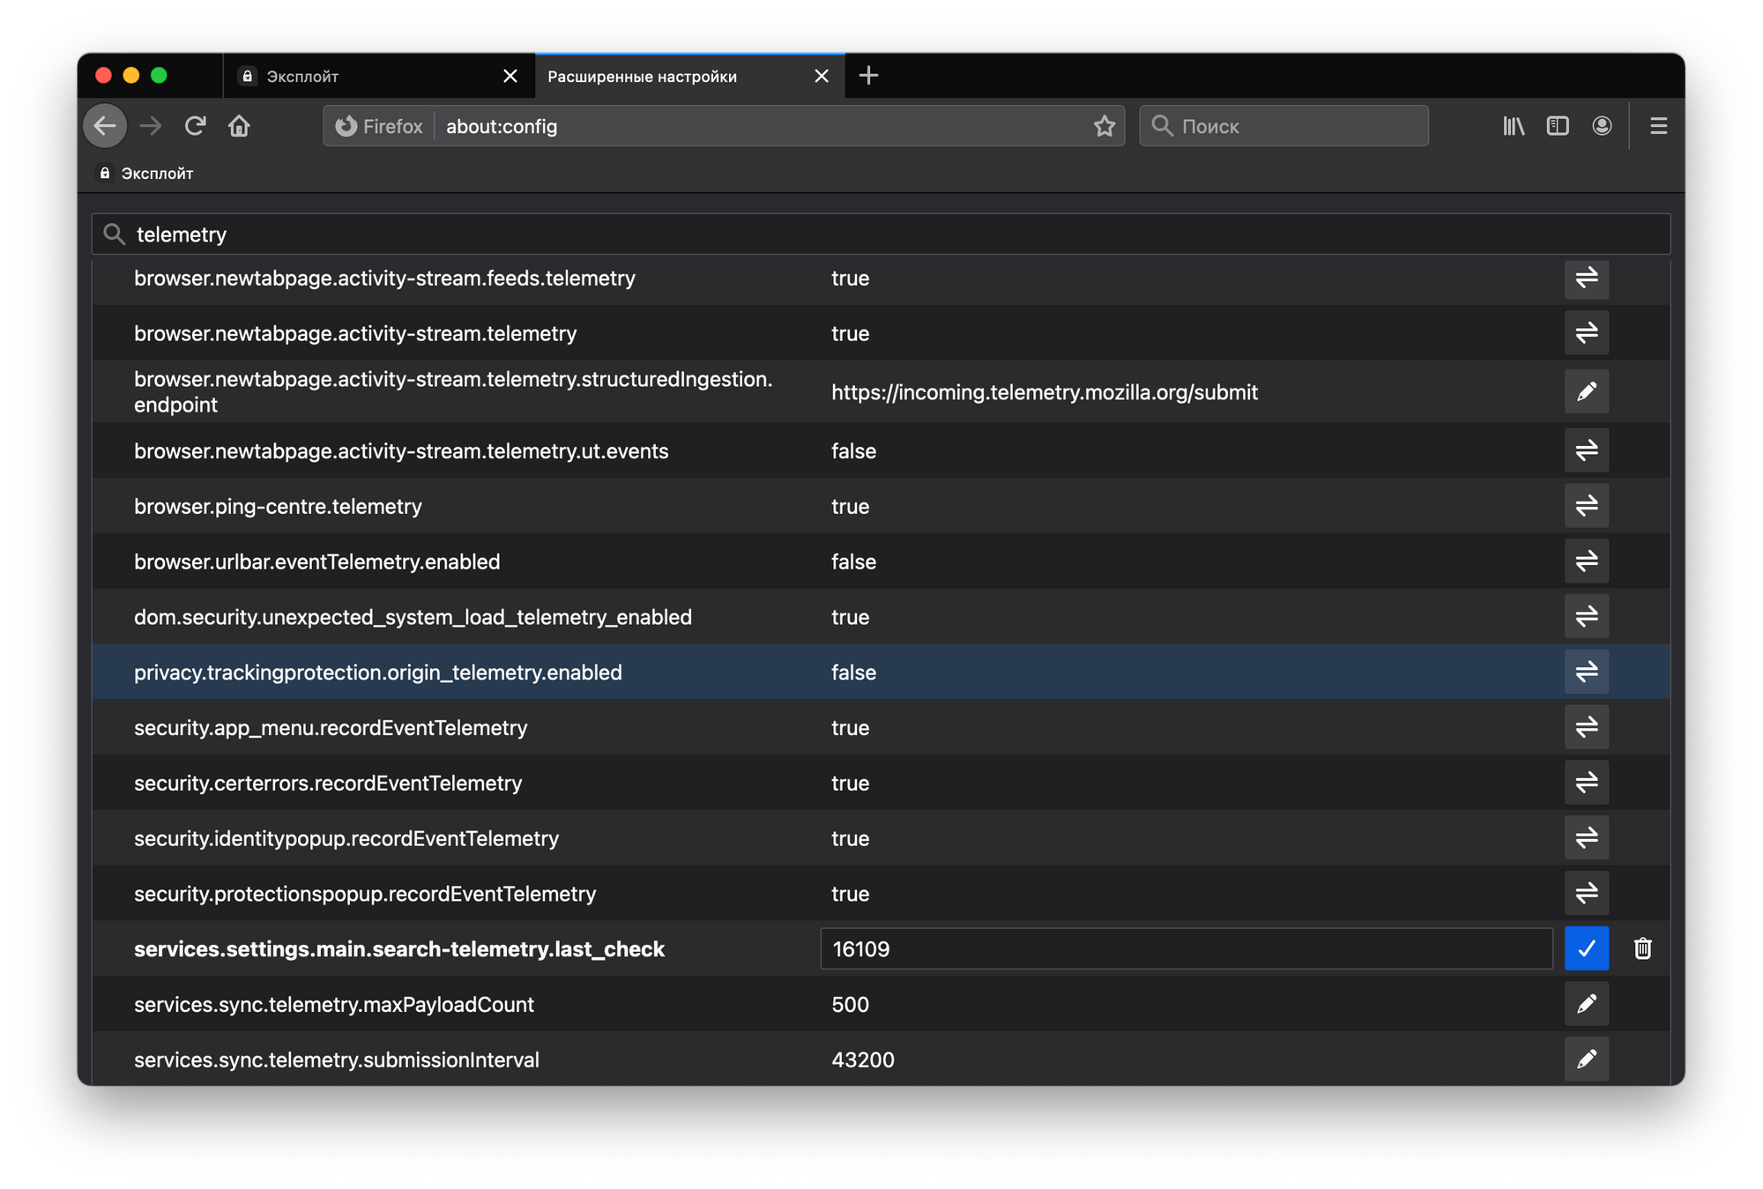Bookmark this page with star icon
This screenshot has height=1189, width=1763.
tap(1104, 126)
